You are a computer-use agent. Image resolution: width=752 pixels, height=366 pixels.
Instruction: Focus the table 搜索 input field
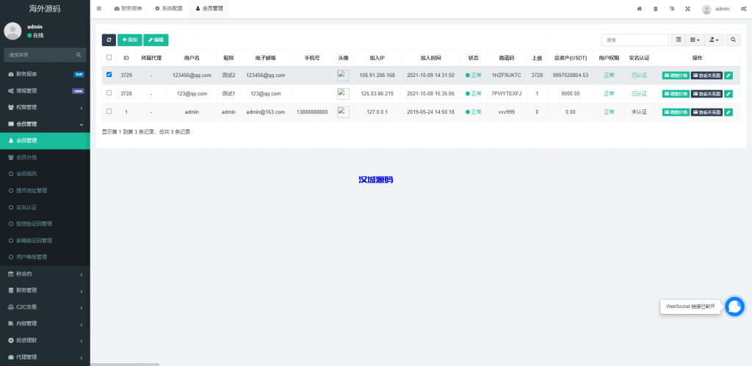(635, 40)
